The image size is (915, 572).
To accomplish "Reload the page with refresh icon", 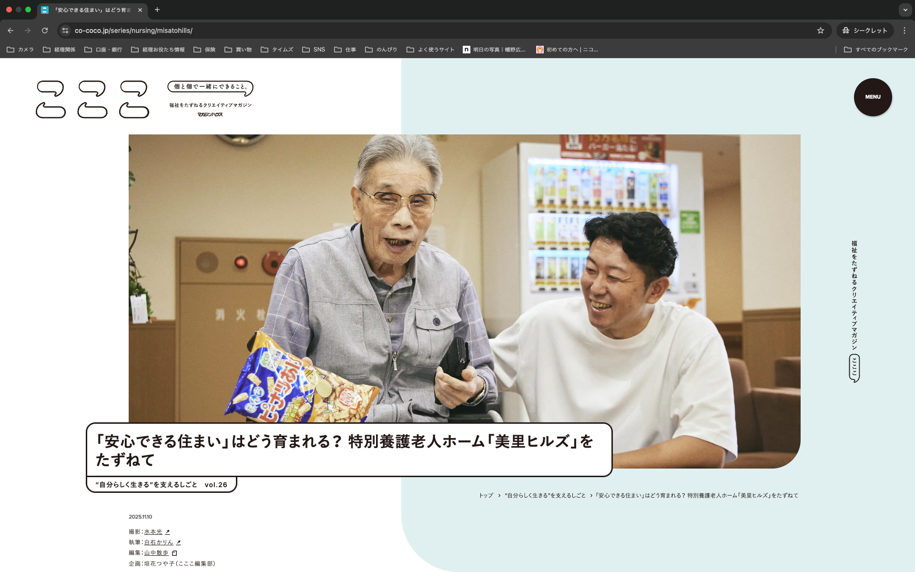I will pyautogui.click(x=45, y=31).
